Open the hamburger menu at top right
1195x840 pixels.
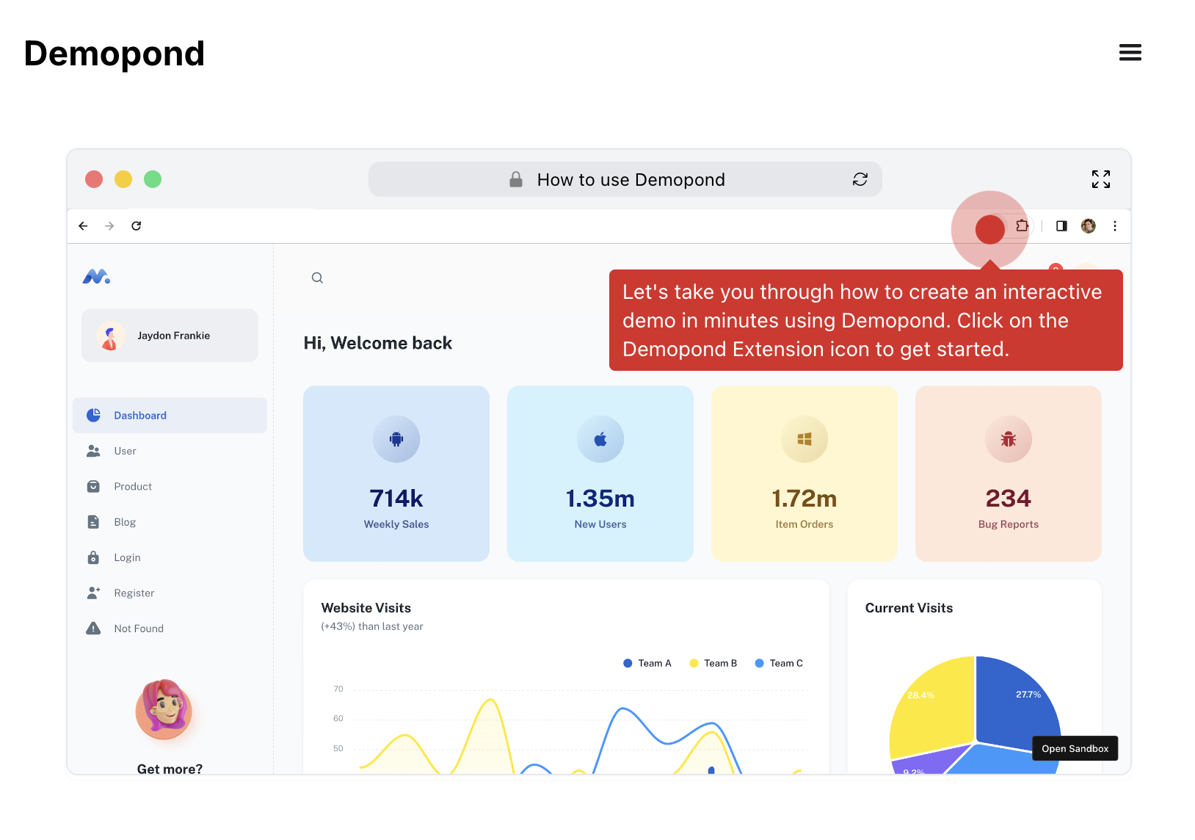[x=1130, y=52]
